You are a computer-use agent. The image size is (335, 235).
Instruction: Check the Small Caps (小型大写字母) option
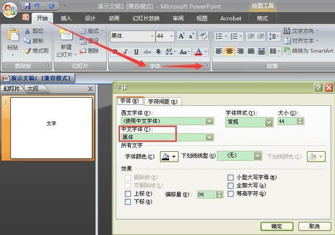231,177
